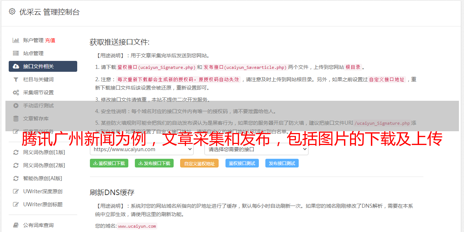Click the green 鉴权接口下载 button
This screenshot has height=232, width=464.
109,163
